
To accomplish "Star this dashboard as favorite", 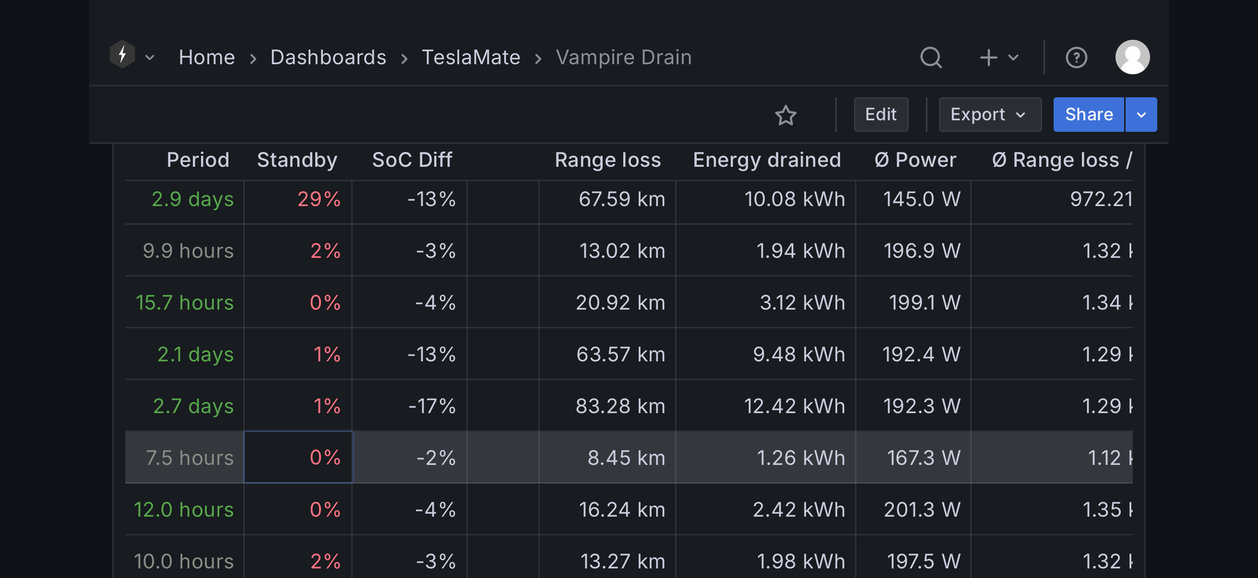I will click(x=785, y=115).
